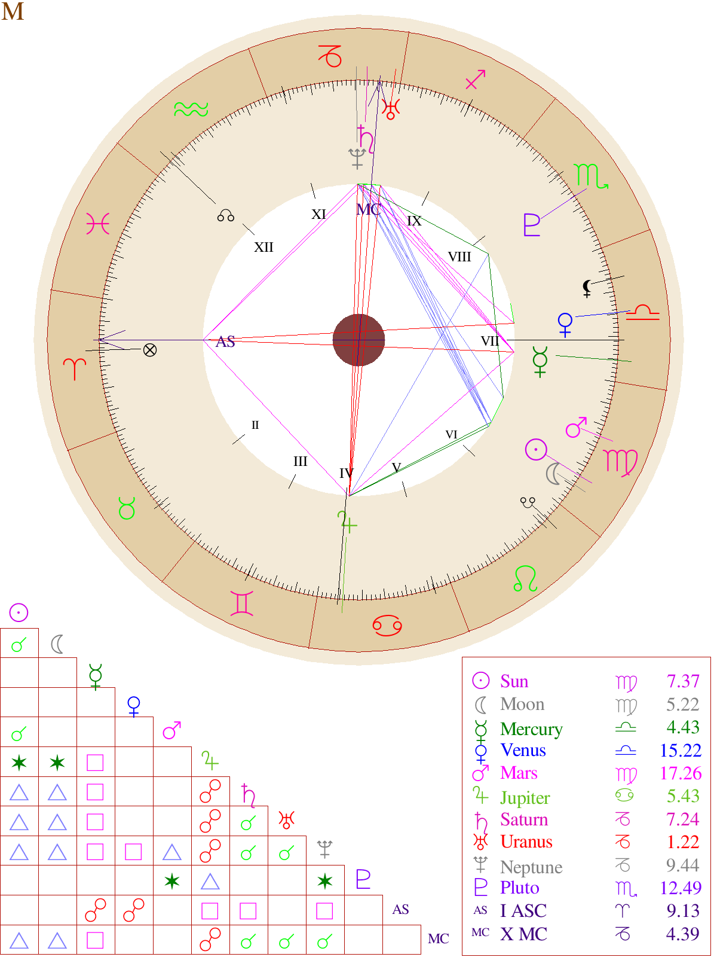Click Pluto header glyph in aspect grid
717x957 pixels.
coord(363,879)
